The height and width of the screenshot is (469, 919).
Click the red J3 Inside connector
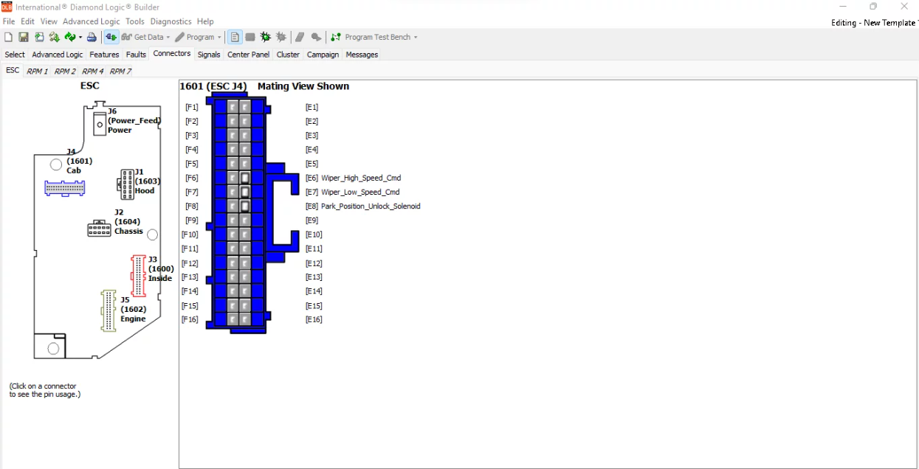pos(139,274)
